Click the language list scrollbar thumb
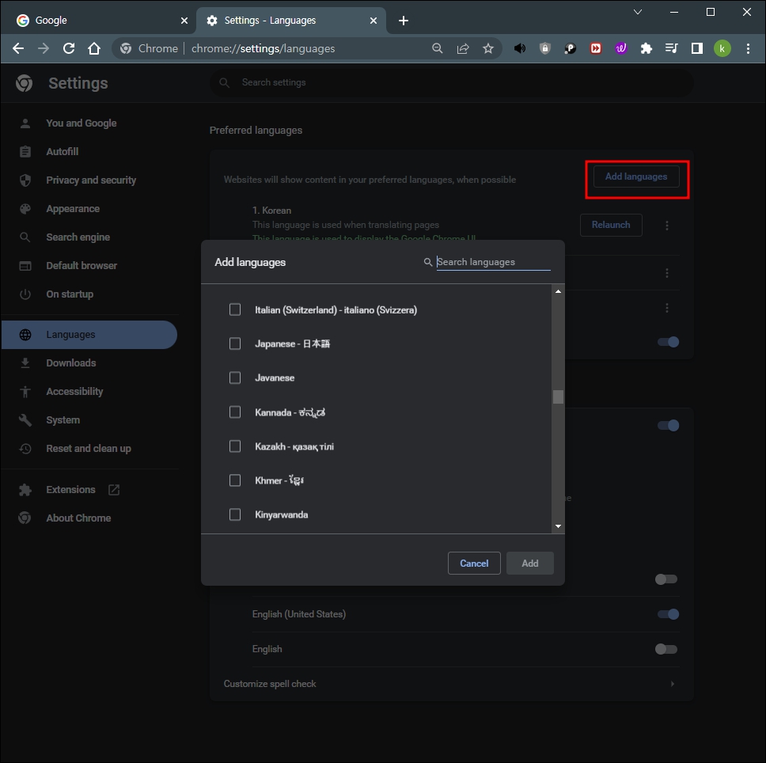The width and height of the screenshot is (766, 763). [558, 397]
